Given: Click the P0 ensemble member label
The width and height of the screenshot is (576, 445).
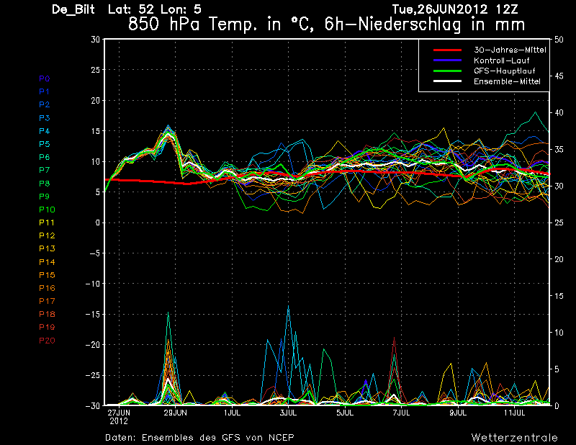Looking at the screenshot, I should click(45, 78).
